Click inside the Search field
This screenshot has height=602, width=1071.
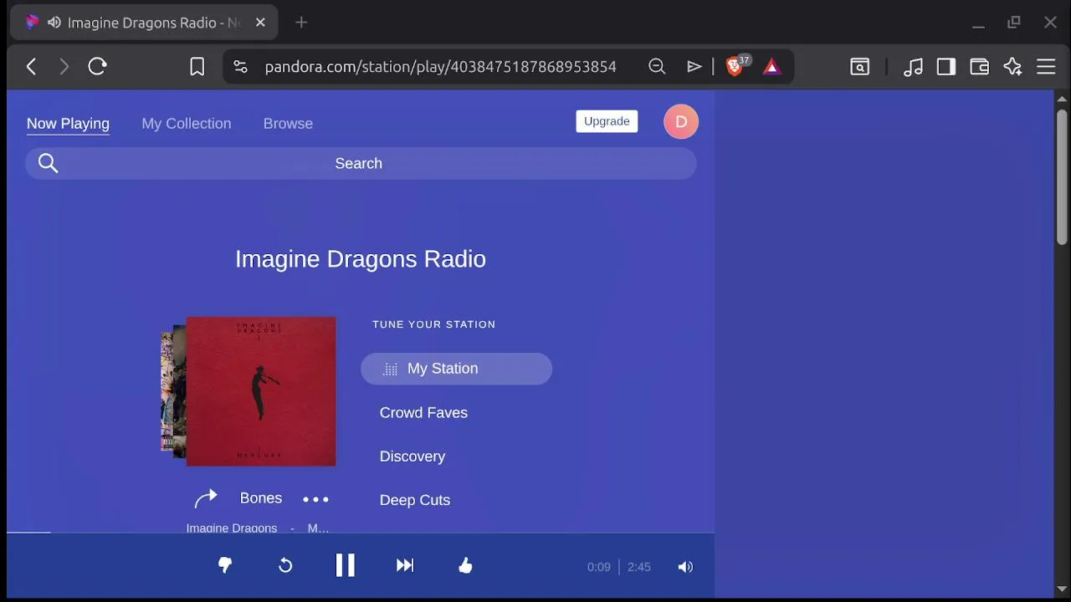[x=361, y=163]
